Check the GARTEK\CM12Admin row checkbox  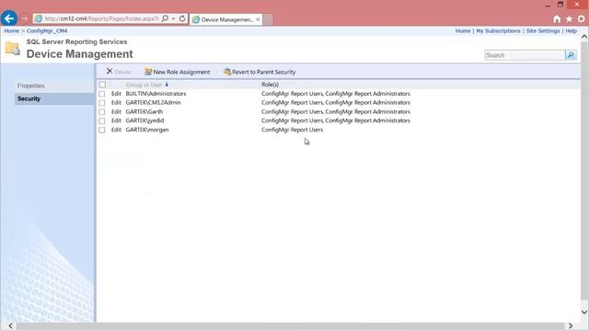tap(102, 103)
